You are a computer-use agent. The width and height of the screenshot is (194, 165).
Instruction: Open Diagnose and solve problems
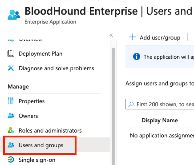[57, 68]
